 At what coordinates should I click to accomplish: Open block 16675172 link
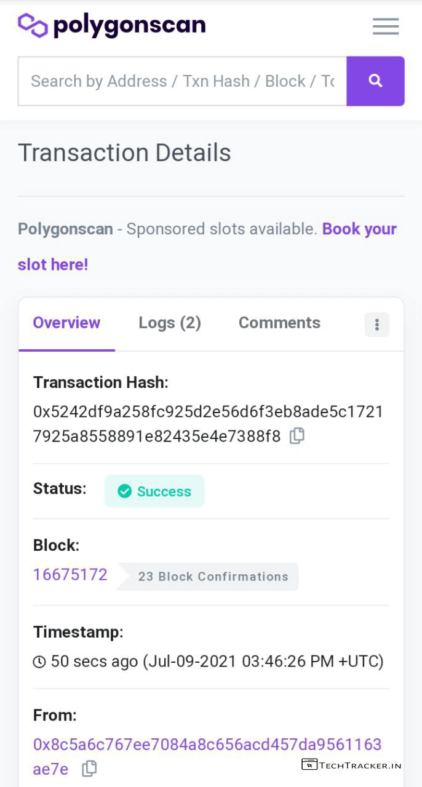click(70, 575)
